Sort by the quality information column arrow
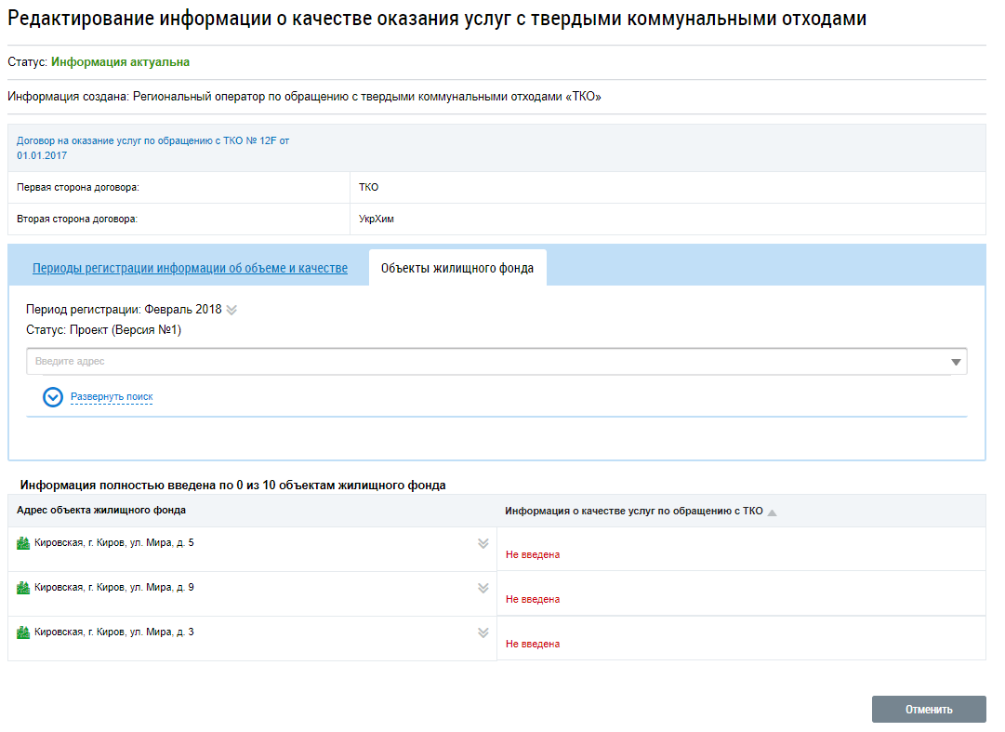 (772, 512)
